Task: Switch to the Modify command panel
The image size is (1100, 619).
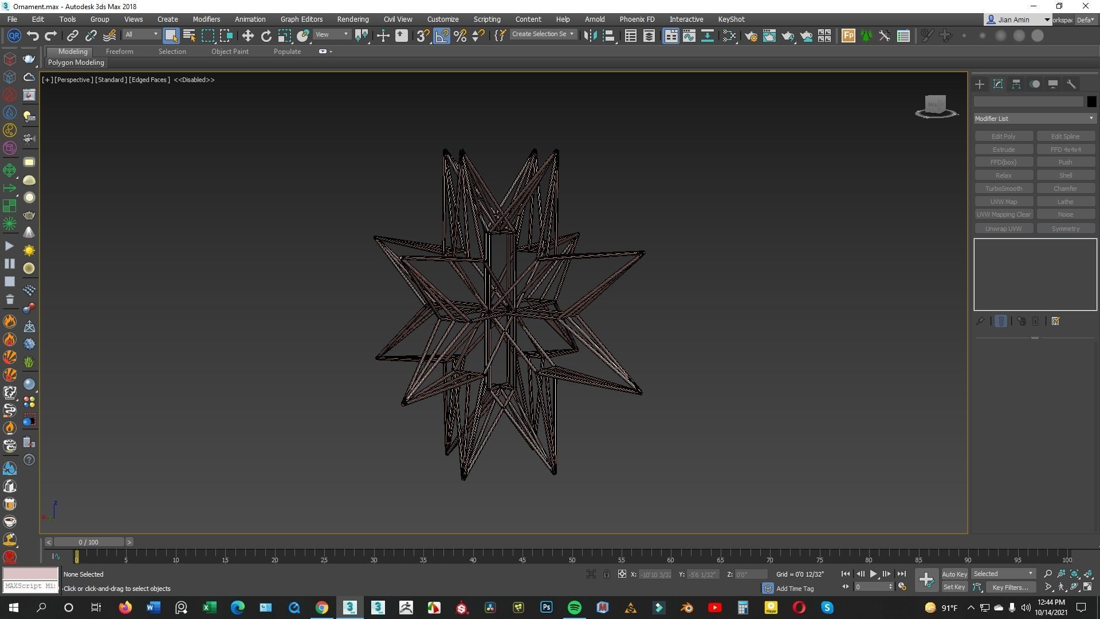Action: [x=998, y=84]
